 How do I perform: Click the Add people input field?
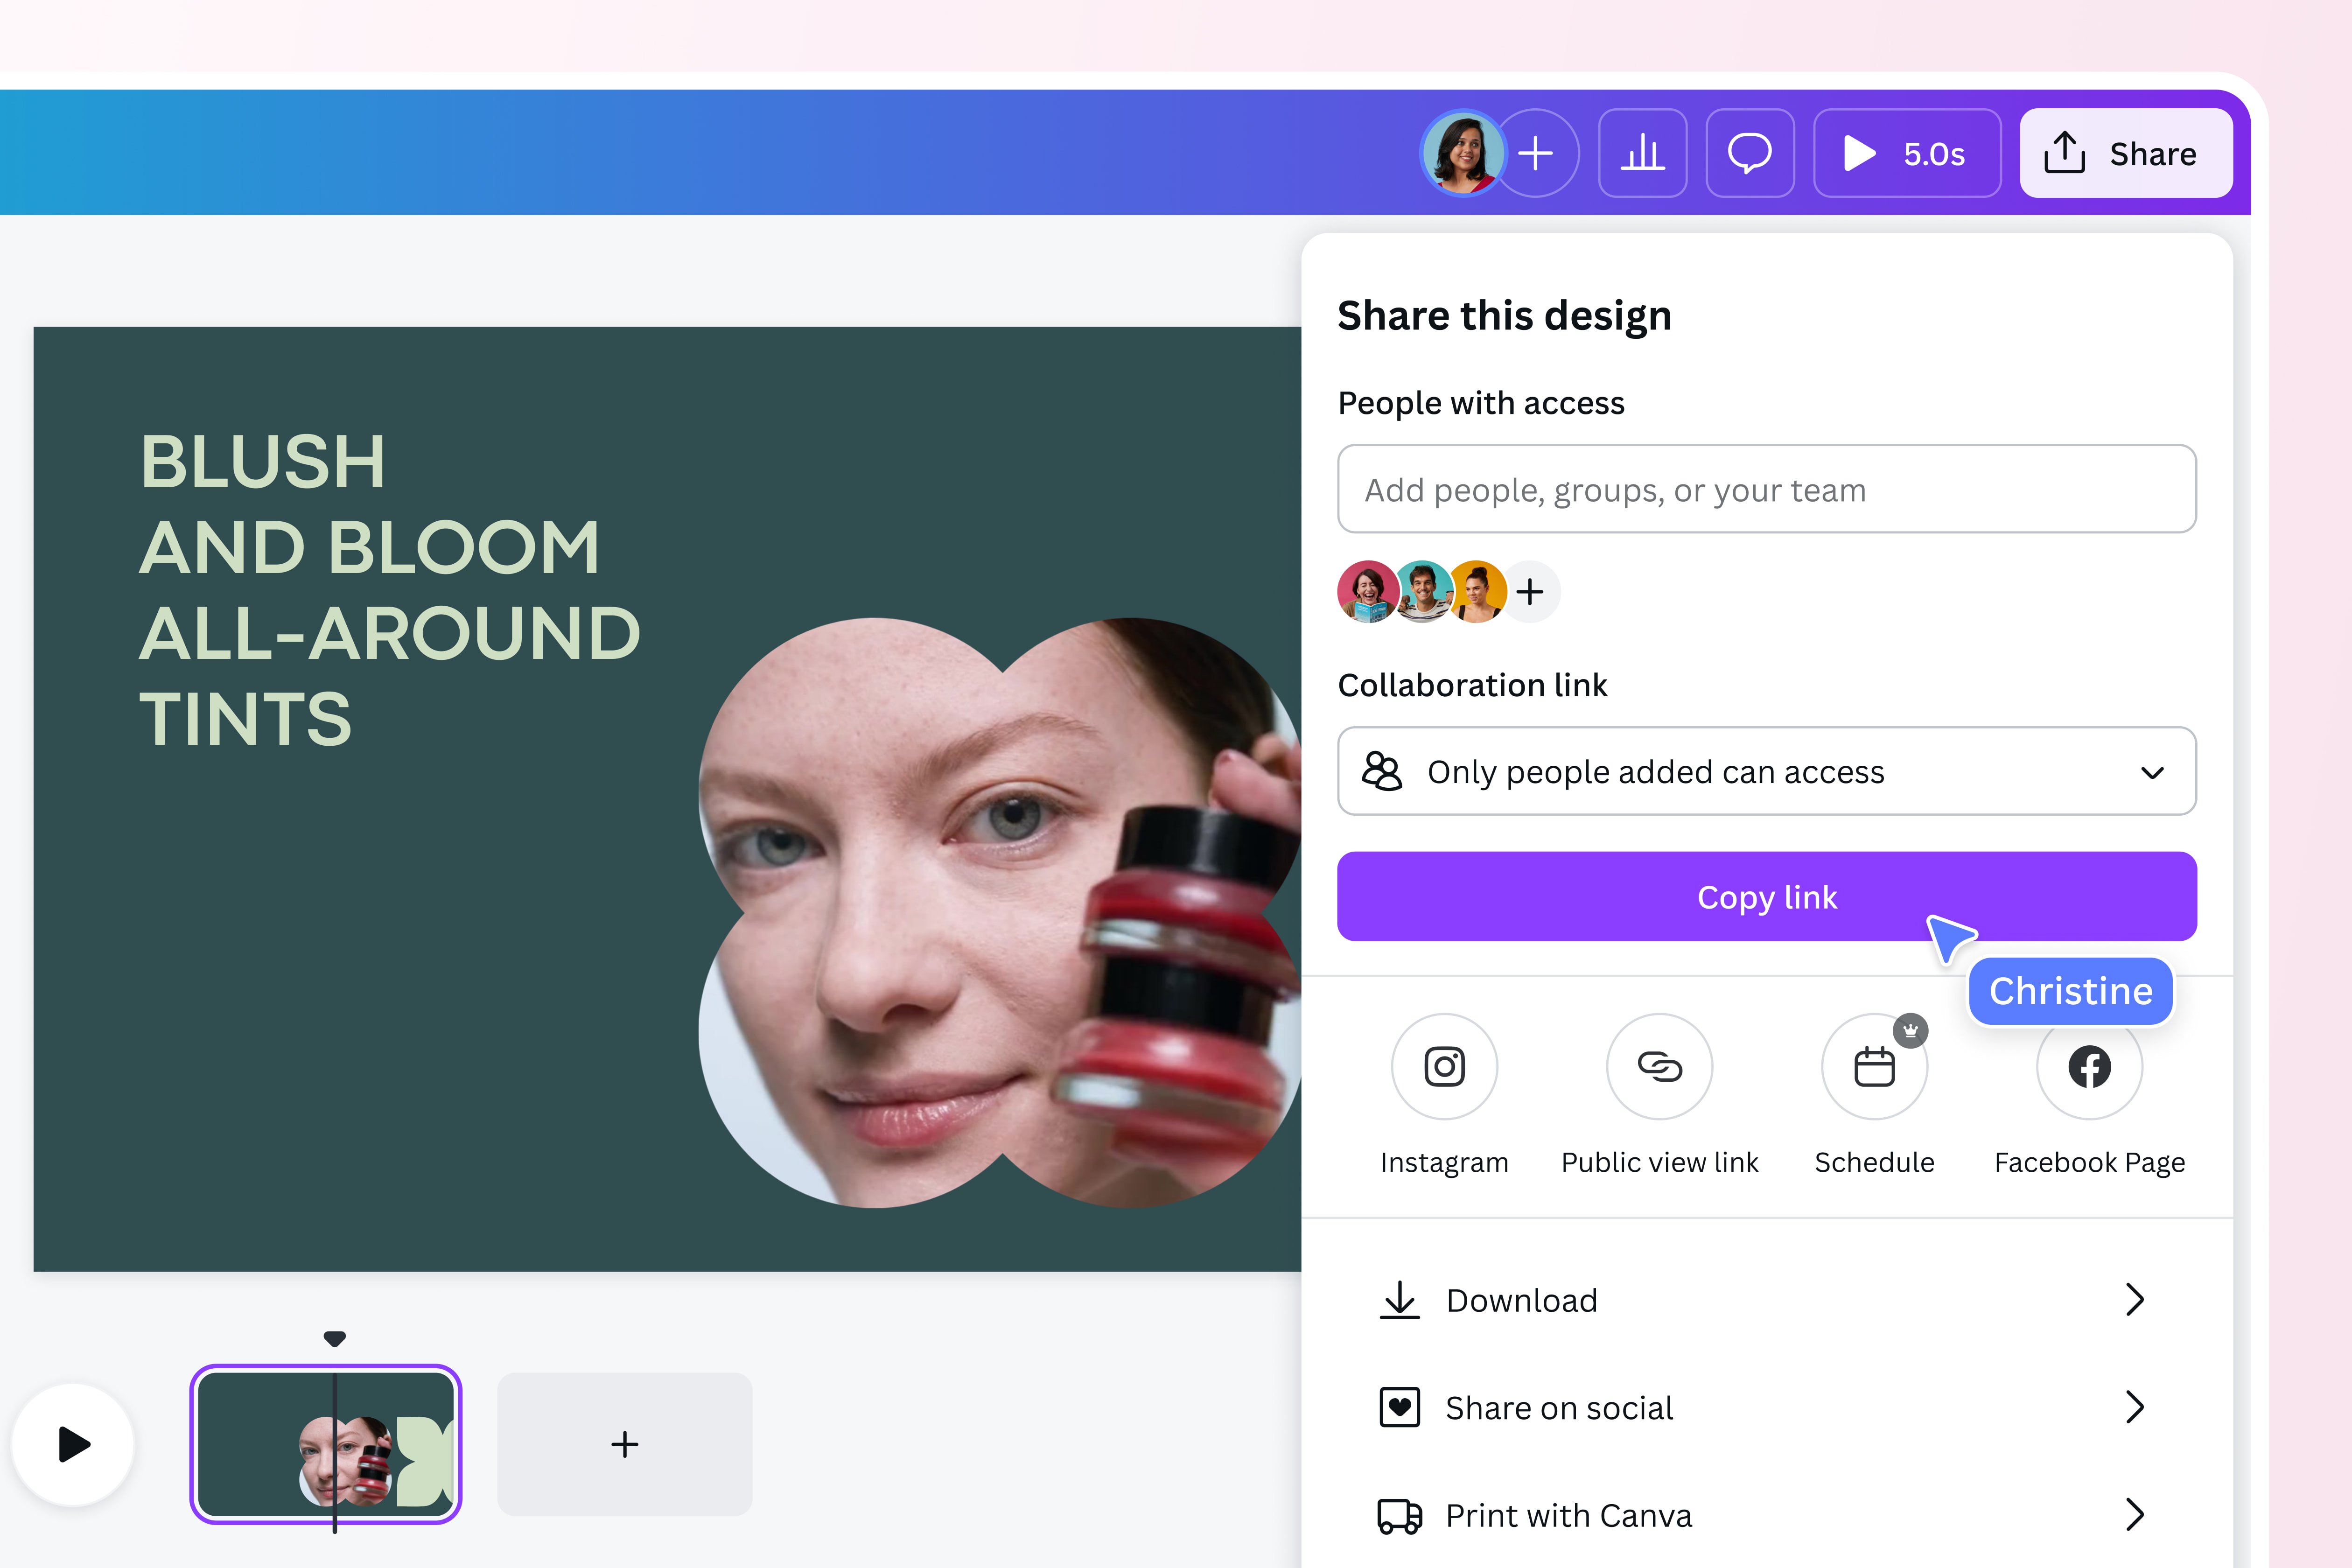tap(1766, 490)
